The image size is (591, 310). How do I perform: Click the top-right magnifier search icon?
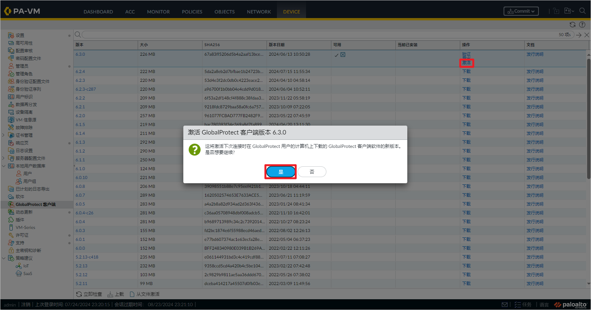click(583, 11)
